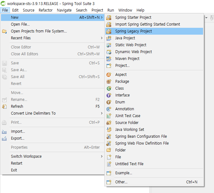Choose Export... in the File menu
This screenshot has width=214, height=193.
[x=17, y=138]
